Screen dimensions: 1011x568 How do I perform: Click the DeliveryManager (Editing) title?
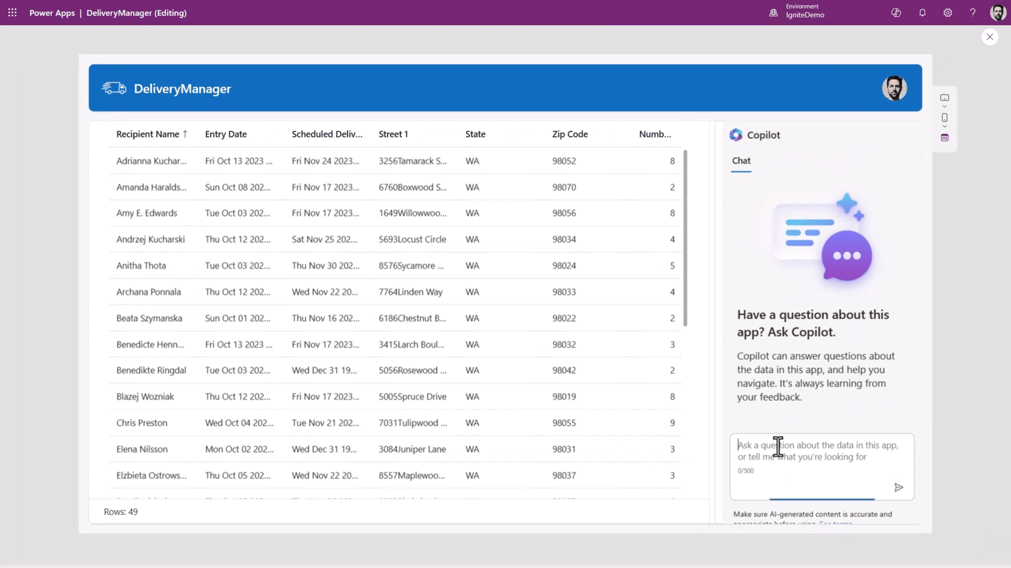pyautogui.click(x=136, y=13)
